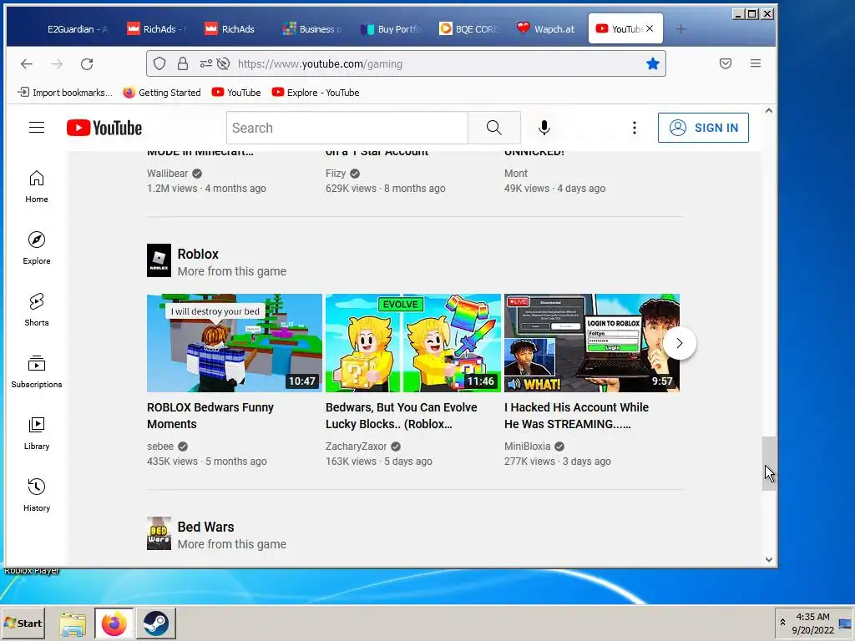855x641 pixels.
Task: Open ROBLOX Bedwars Funny Moments thumbnail
Action: point(235,343)
